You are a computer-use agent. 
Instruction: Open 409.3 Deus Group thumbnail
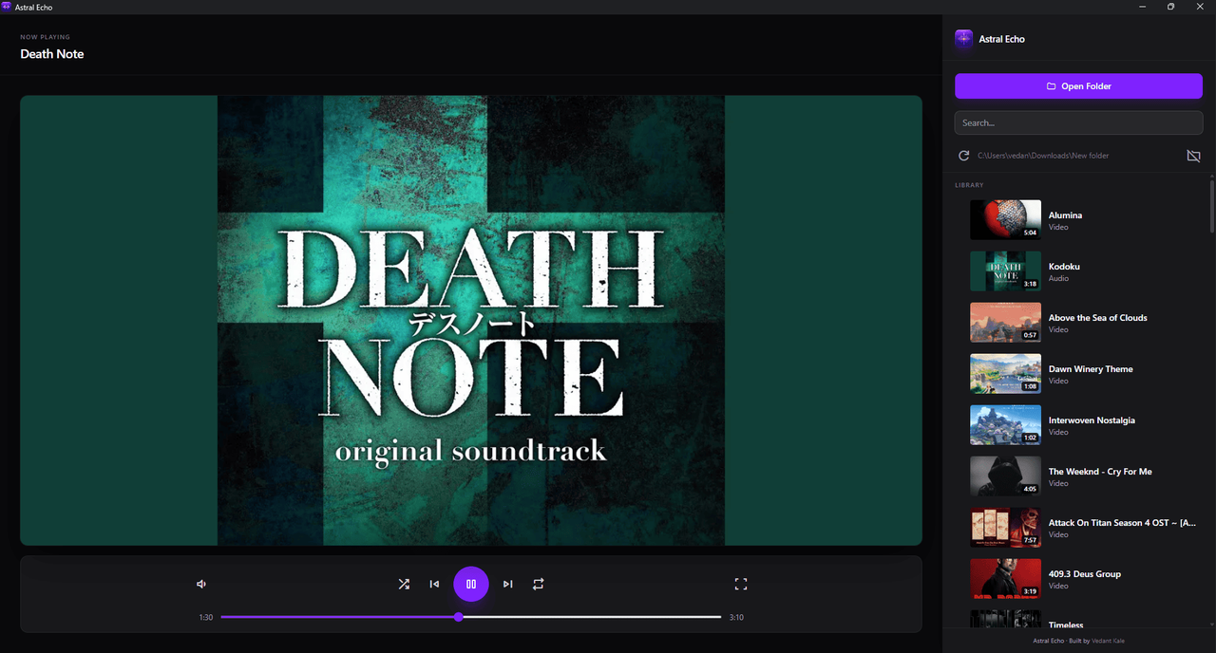click(x=1005, y=578)
